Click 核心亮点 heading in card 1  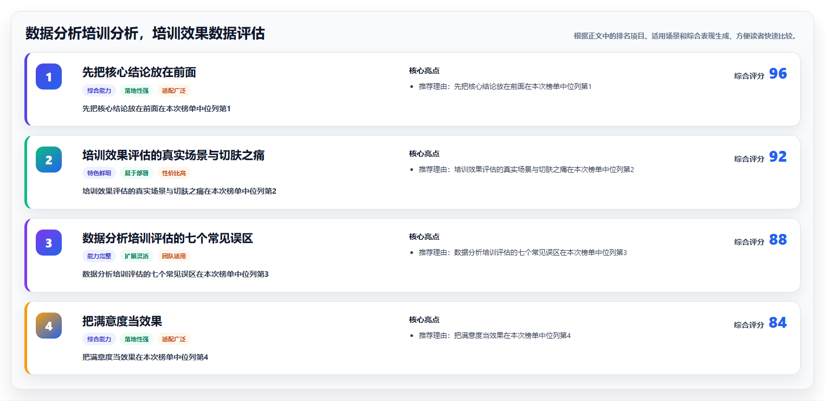tap(424, 71)
